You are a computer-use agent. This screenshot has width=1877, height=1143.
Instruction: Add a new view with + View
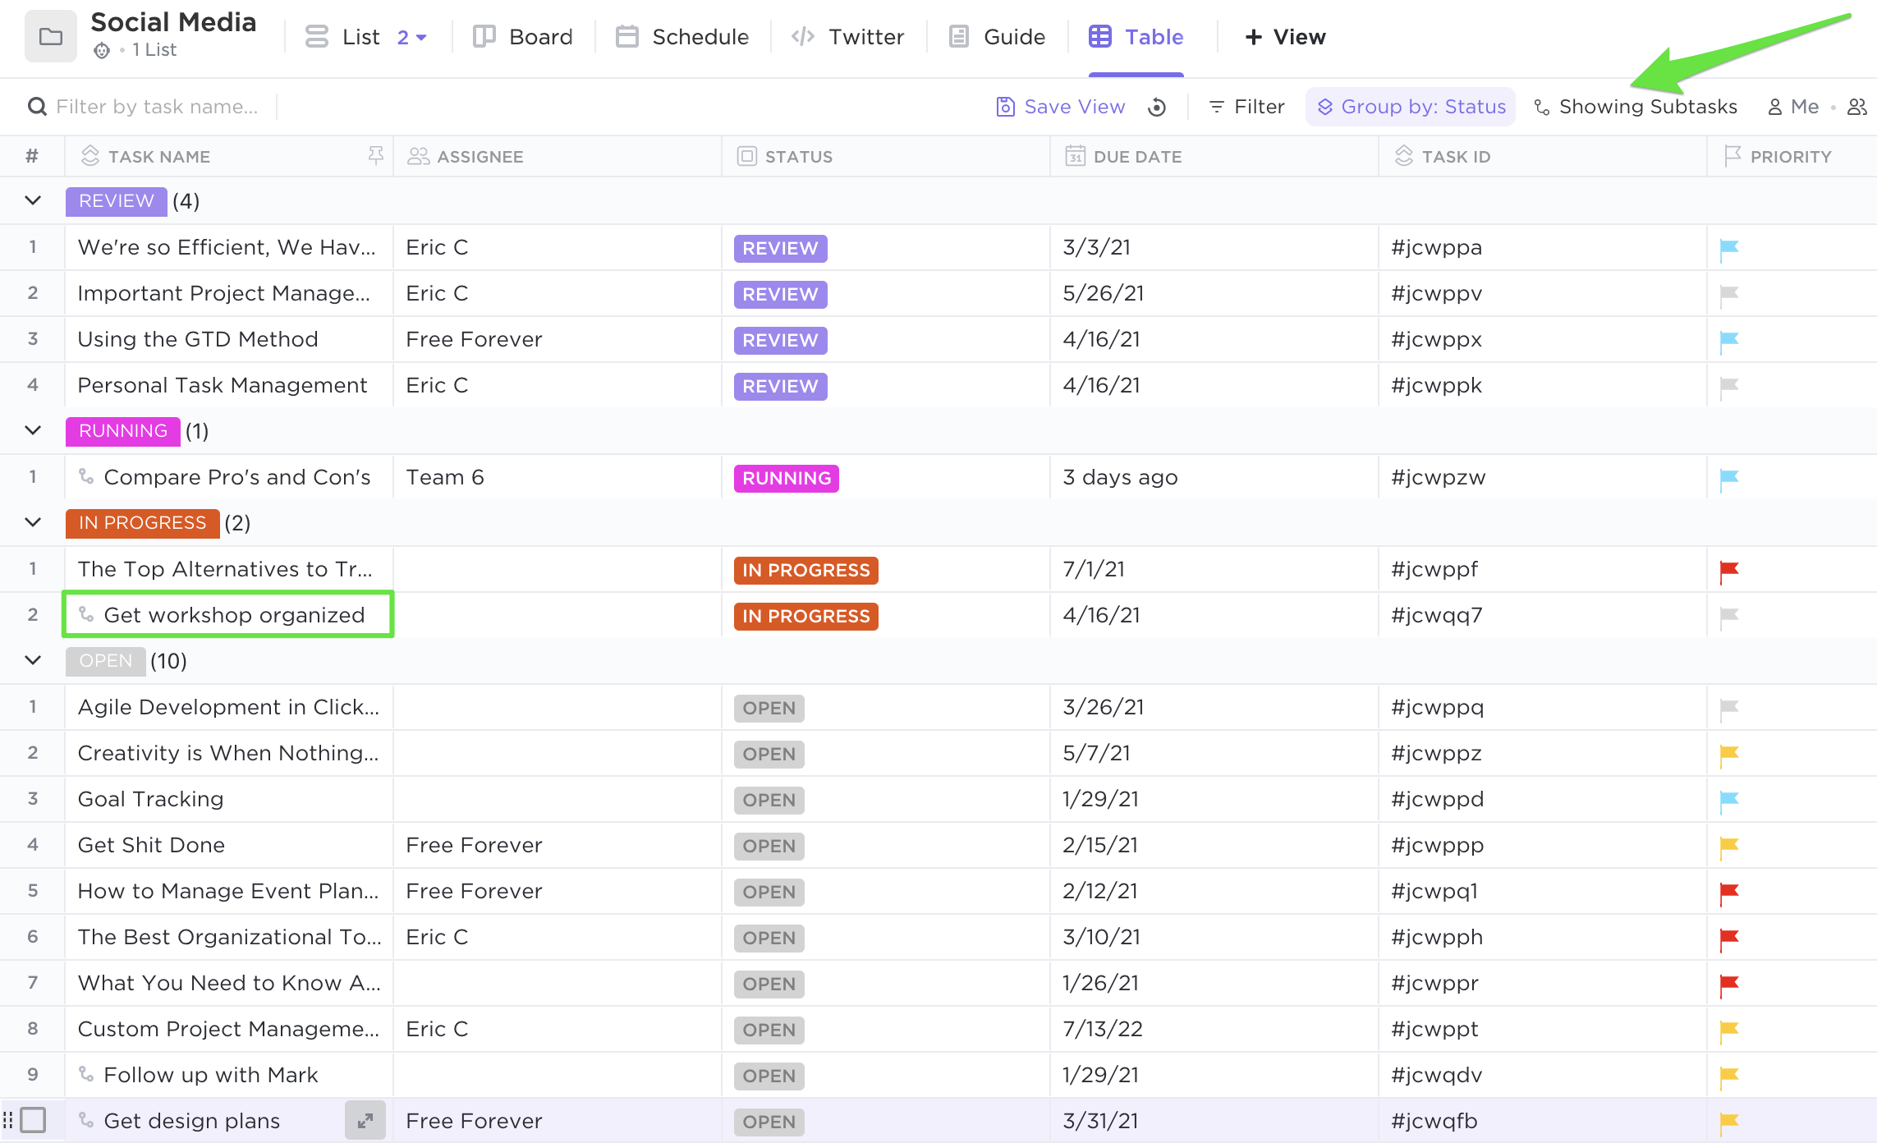coord(1285,37)
